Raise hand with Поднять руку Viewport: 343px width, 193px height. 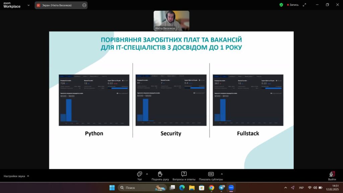coord(160,176)
